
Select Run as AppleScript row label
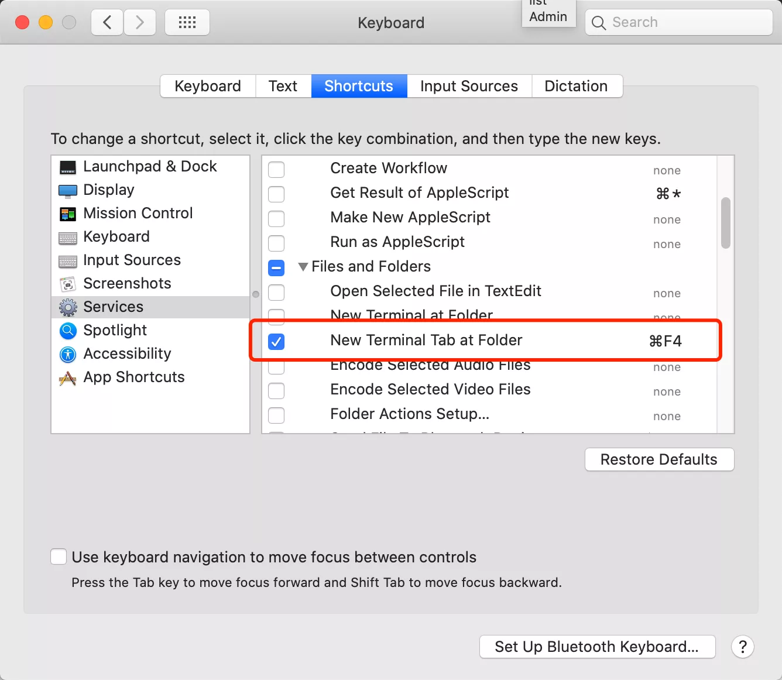[x=397, y=242]
